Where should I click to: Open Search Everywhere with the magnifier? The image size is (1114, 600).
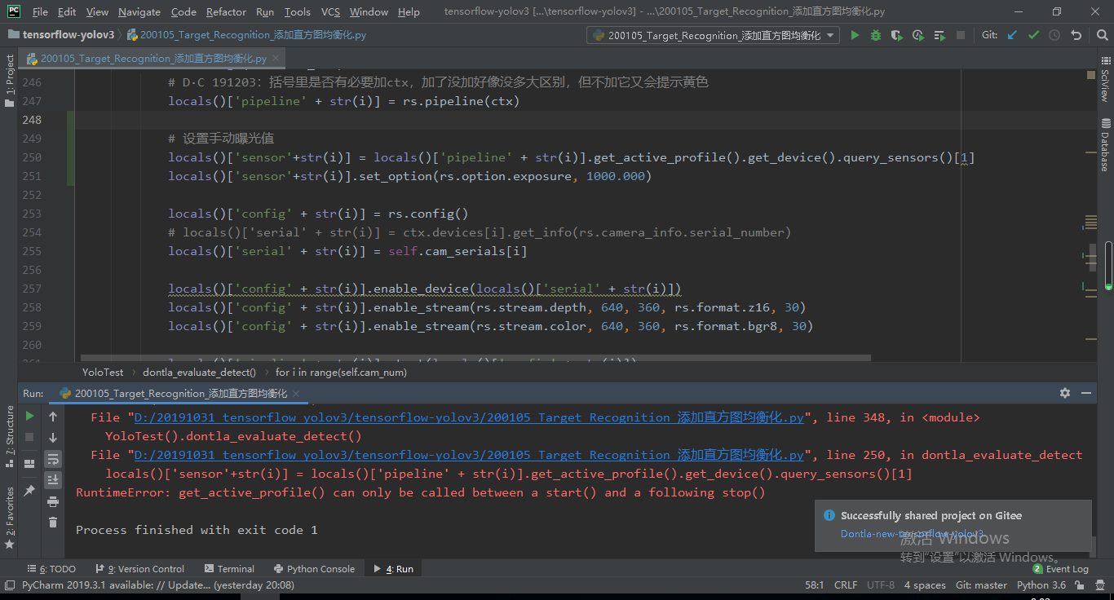pos(1103,34)
